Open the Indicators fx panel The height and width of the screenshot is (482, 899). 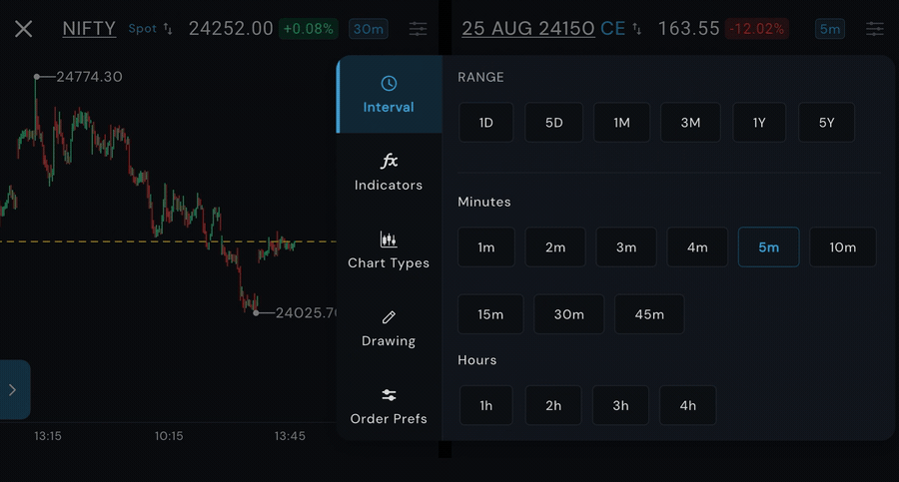(389, 172)
